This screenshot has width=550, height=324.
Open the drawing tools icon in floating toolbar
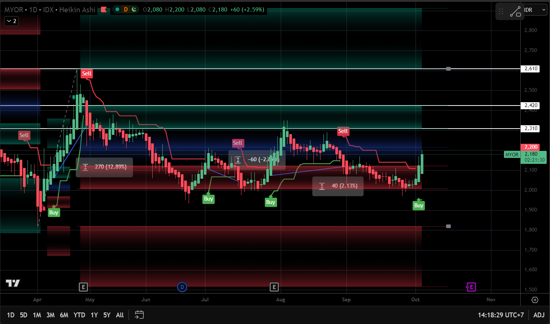515,12
